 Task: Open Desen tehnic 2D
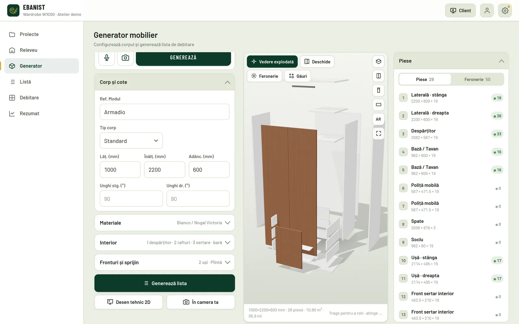[128, 302]
